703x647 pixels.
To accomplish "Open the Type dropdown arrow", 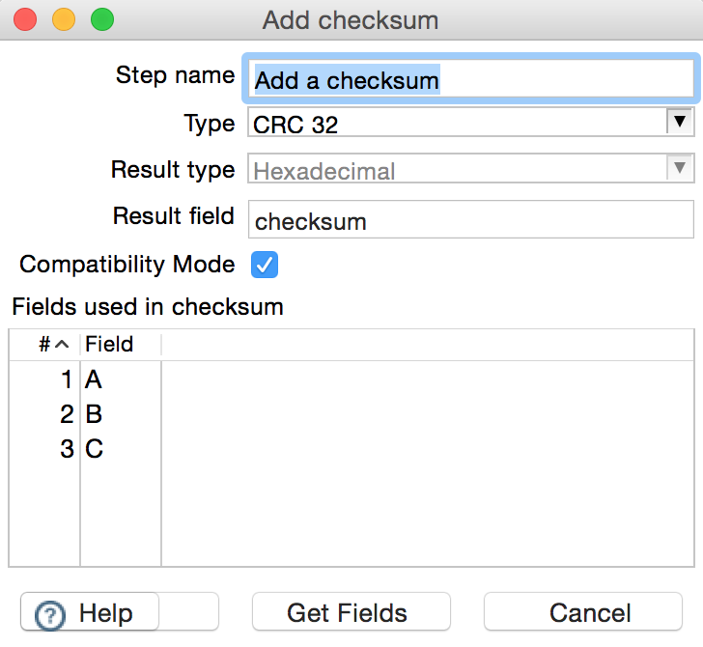I will click(x=680, y=123).
